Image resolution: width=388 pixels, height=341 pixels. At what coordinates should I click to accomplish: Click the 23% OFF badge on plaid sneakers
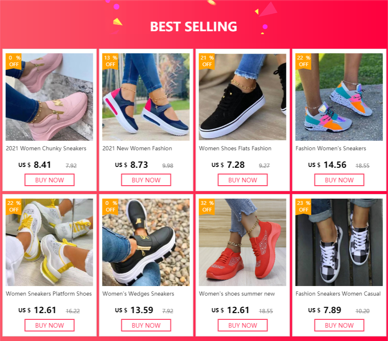(303, 206)
